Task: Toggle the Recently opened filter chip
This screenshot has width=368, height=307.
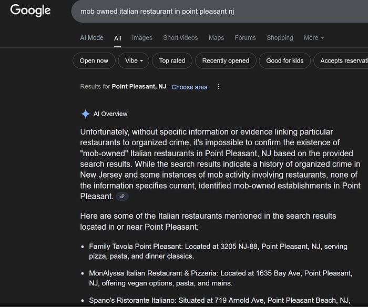Action: coord(226,61)
